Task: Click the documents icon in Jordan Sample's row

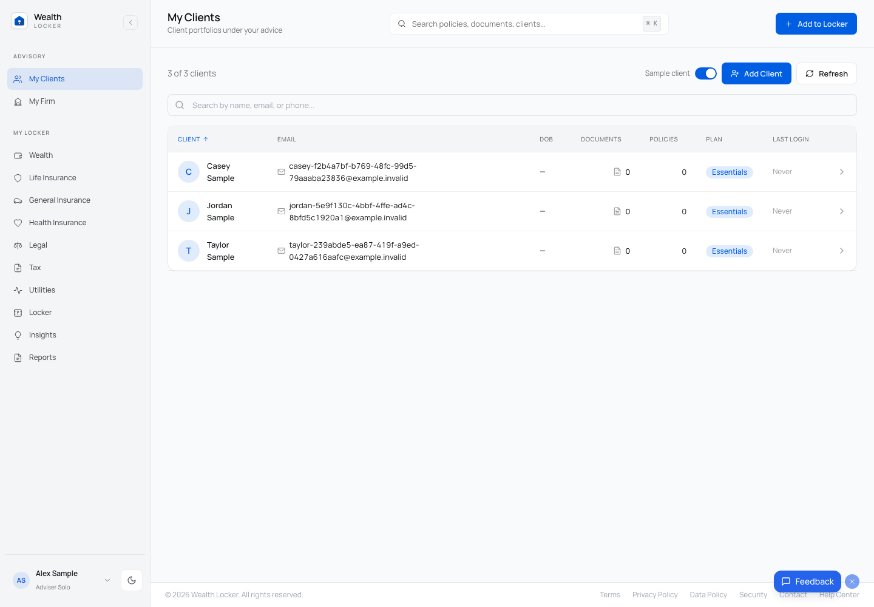Action: click(x=617, y=211)
